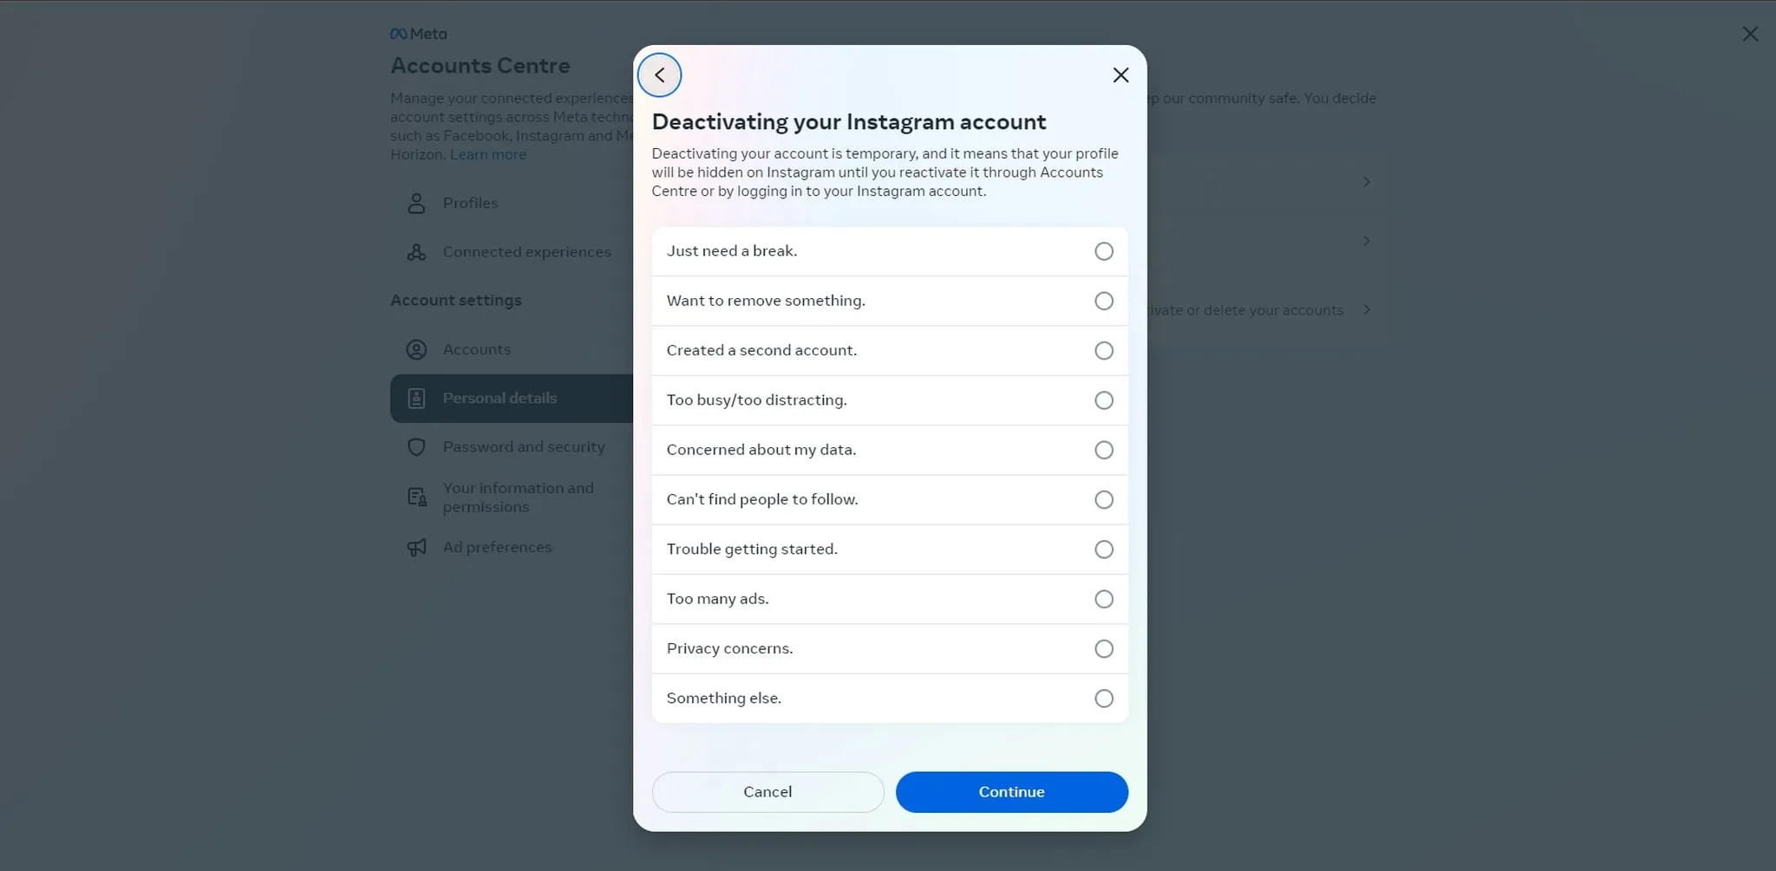The height and width of the screenshot is (871, 1776).
Task: Click the Accounts sidebar icon
Action: point(416,349)
